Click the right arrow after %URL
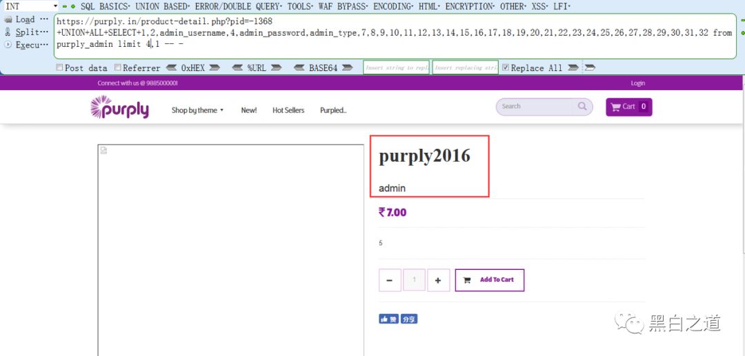Viewport: 745px width, 356px height. point(276,67)
